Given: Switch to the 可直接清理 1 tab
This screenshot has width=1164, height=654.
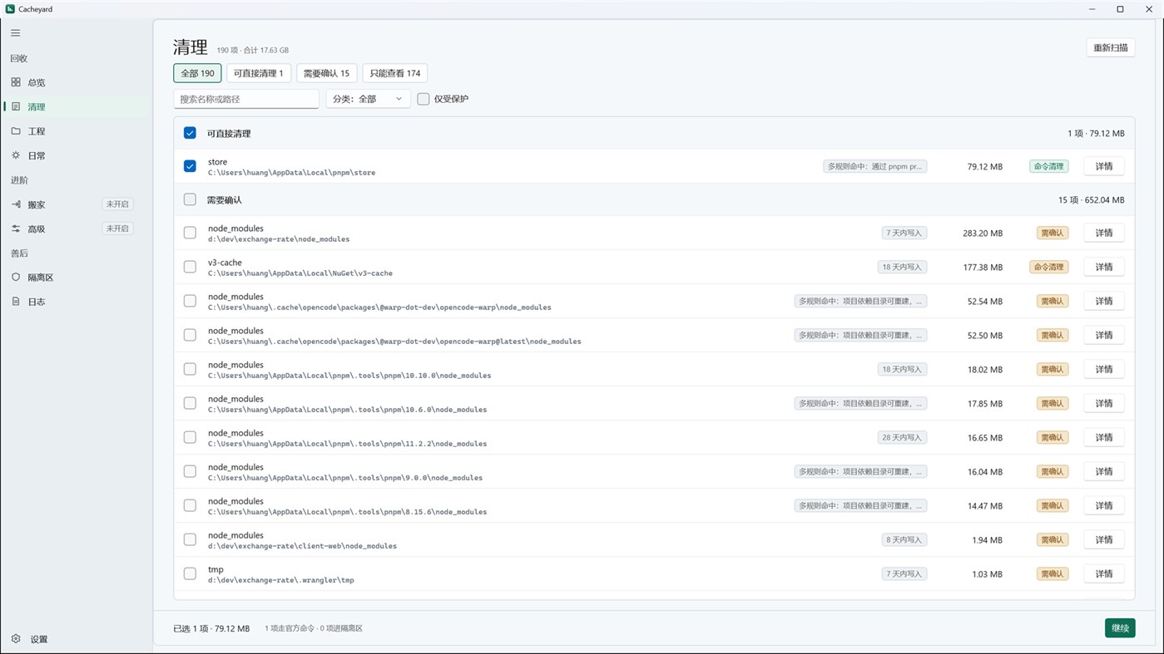Looking at the screenshot, I should (259, 73).
